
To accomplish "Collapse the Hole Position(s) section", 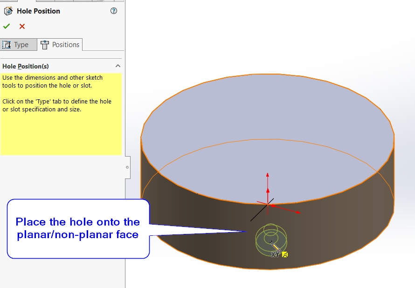I will click(x=118, y=66).
